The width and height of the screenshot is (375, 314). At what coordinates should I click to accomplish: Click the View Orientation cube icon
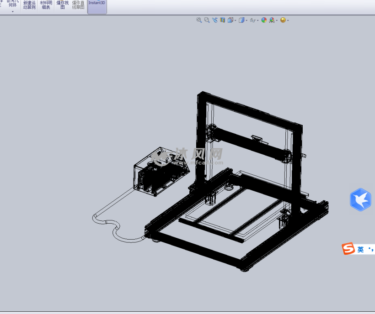pos(230,20)
